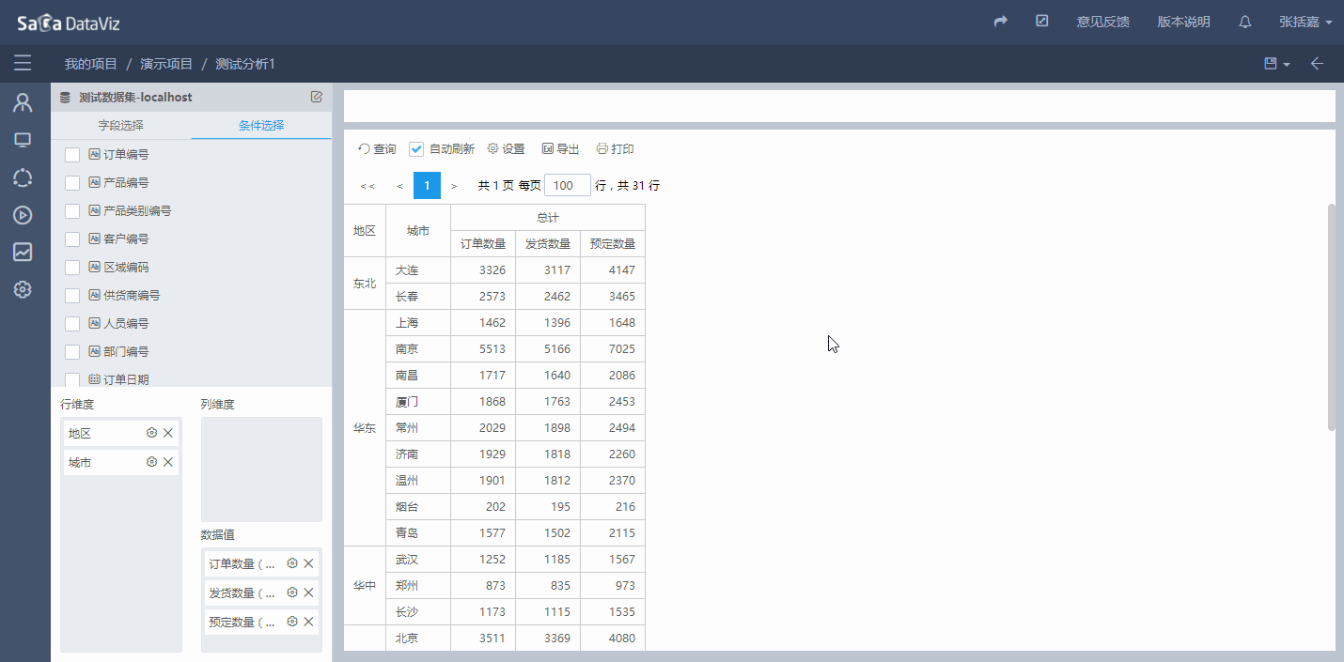Tick the 人员编号 checkbox
This screenshot has width=1344, height=662.
(72, 324)
